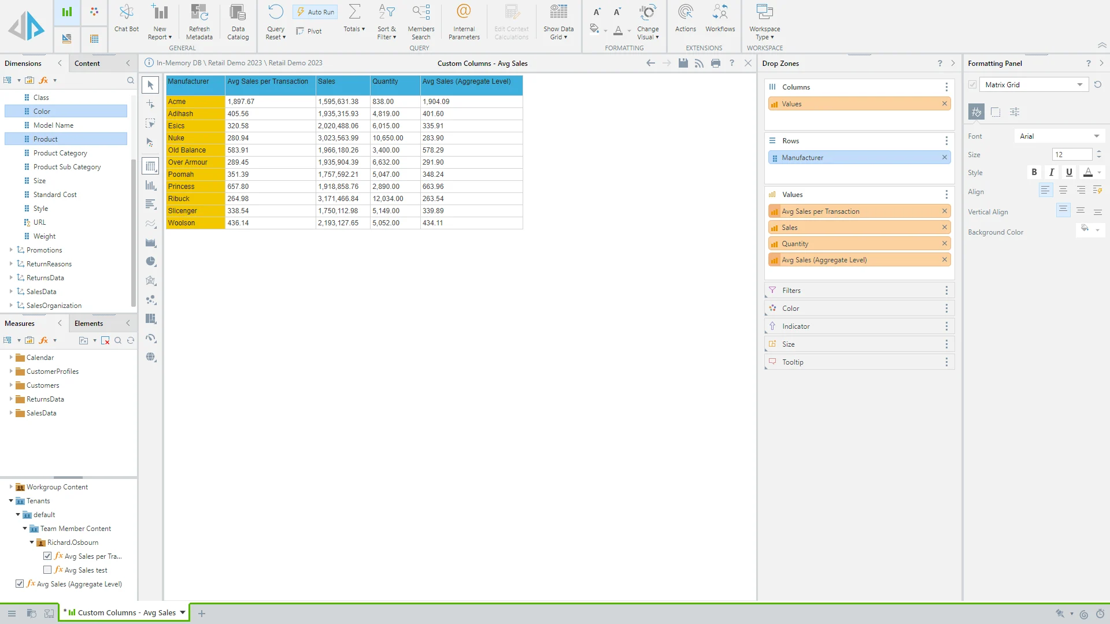The width and height of the screenshot is (1110, 624).
Task: Open the Matrix Grid visual dropdown
Action: pyautogui.click(x=1079, y=85)
